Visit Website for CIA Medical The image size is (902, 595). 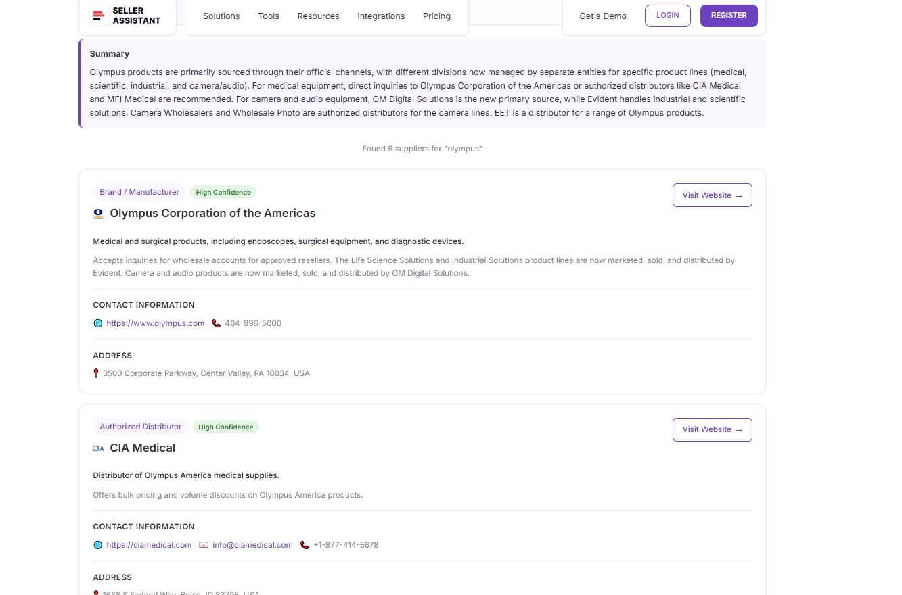[712, 429]
